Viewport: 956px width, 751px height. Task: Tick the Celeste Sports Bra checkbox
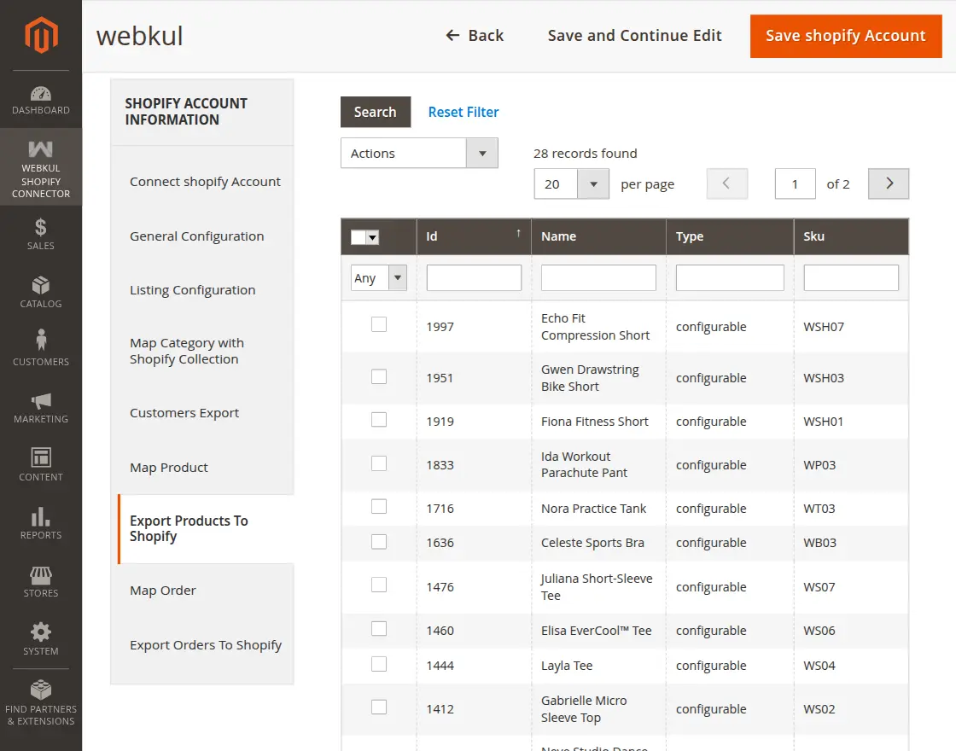click(379, 541)
